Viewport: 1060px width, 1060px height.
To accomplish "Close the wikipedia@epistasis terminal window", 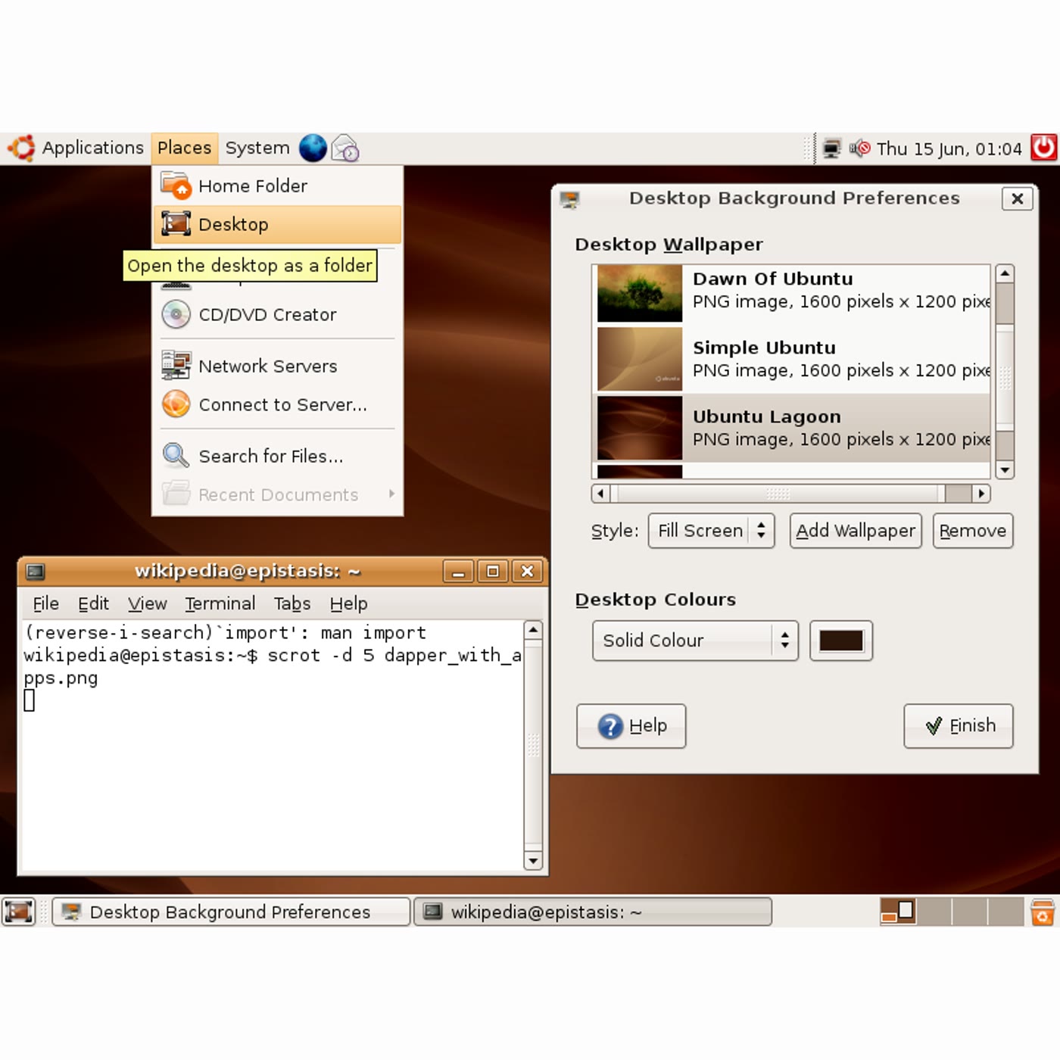I will 528,571.
